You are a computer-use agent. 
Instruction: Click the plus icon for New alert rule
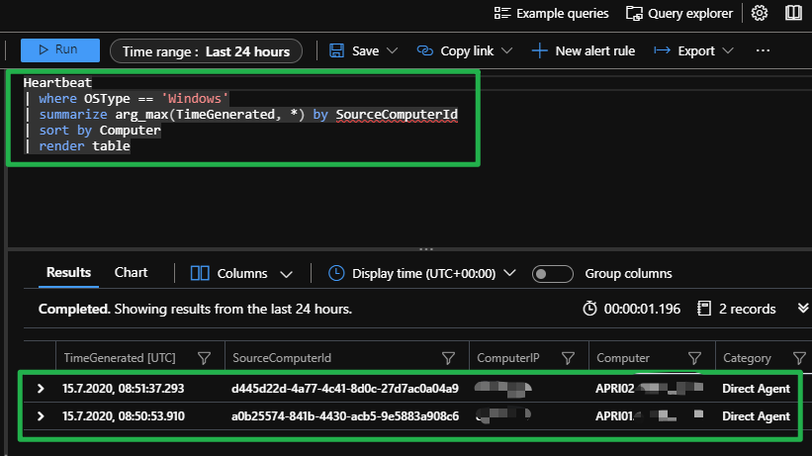tap(540, 50)
